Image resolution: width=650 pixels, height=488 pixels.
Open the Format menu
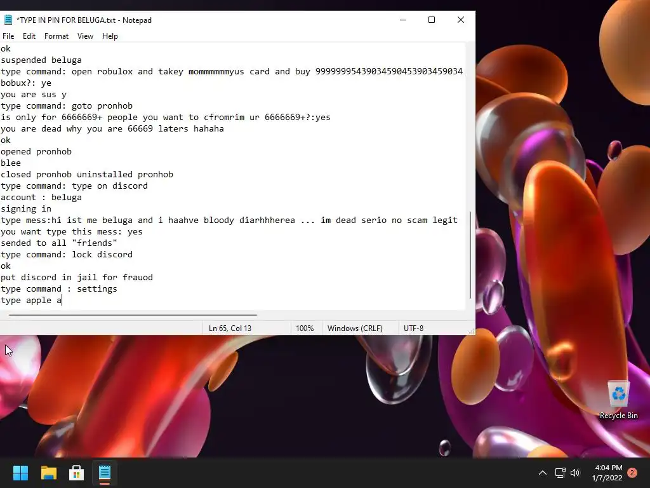click(x=56, y=36)
